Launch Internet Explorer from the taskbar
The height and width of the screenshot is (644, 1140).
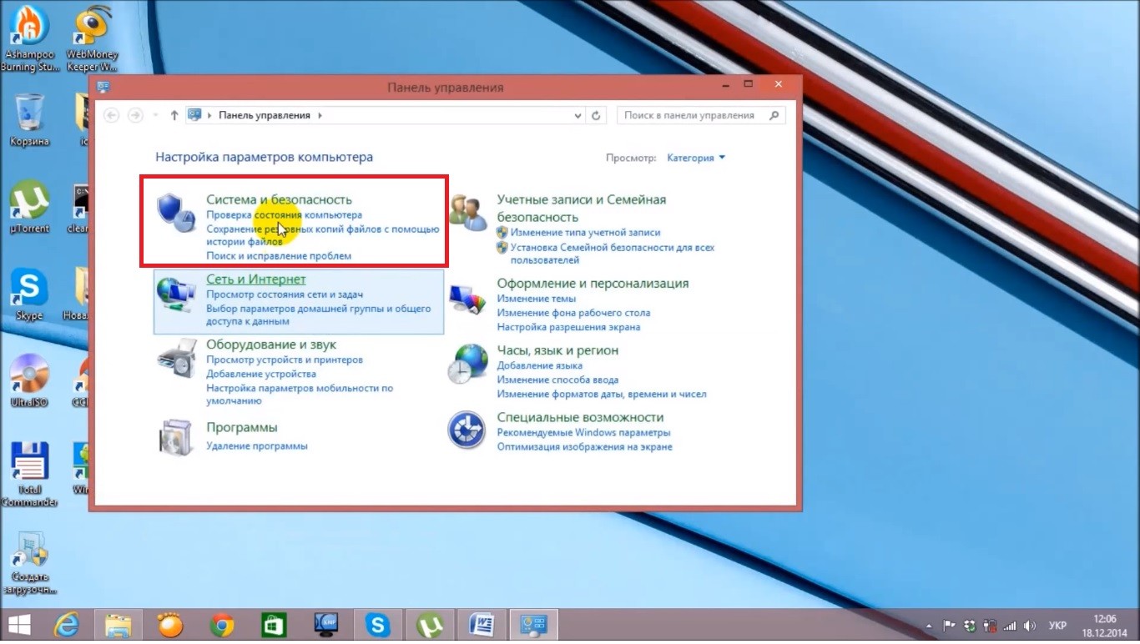pyautogui.click(x=67, y=625)
